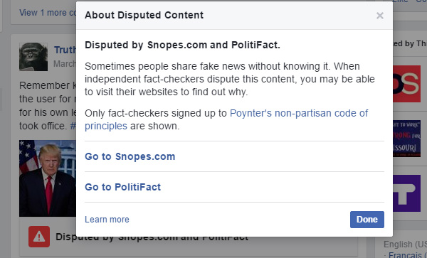The height and width of the screenshot is (258, 427).
Task: Close the About Disputed Content dialog
Action: (x=379, y=16)
